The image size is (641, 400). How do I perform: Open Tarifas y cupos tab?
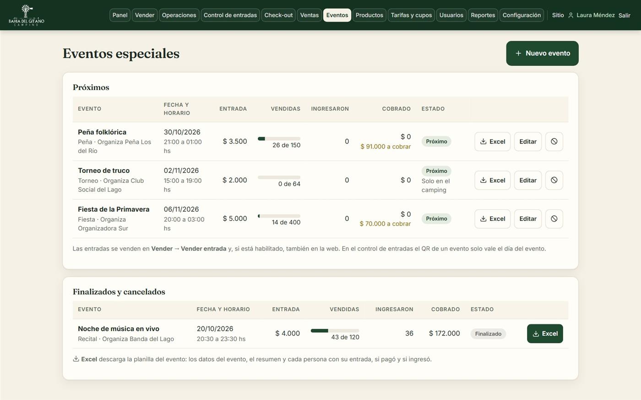[x=411, y=15]
